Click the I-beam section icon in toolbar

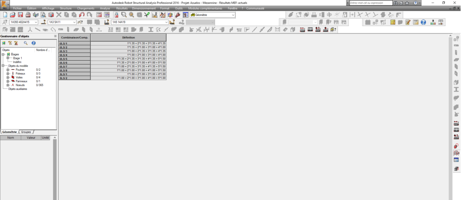(x=150, y=29)
